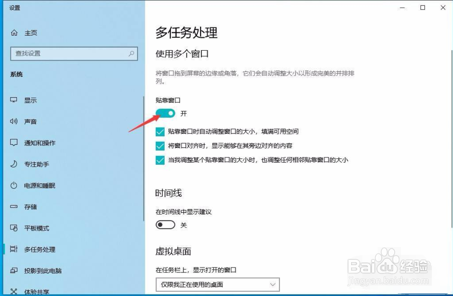
Task: Uncheck 将窗口对齐时显示旁边对齐内容 checkbox
Action: tap(160, 146)
